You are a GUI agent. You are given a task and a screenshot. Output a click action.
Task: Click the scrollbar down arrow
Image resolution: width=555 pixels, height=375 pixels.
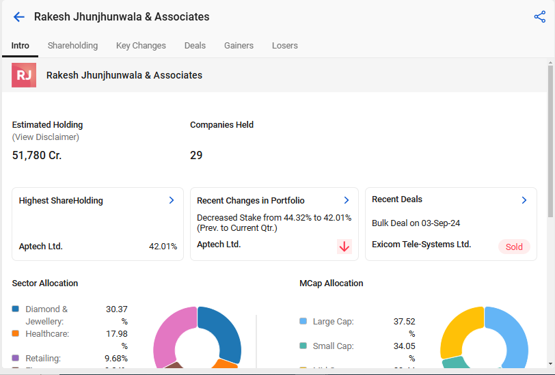click(x=550, y=363)
